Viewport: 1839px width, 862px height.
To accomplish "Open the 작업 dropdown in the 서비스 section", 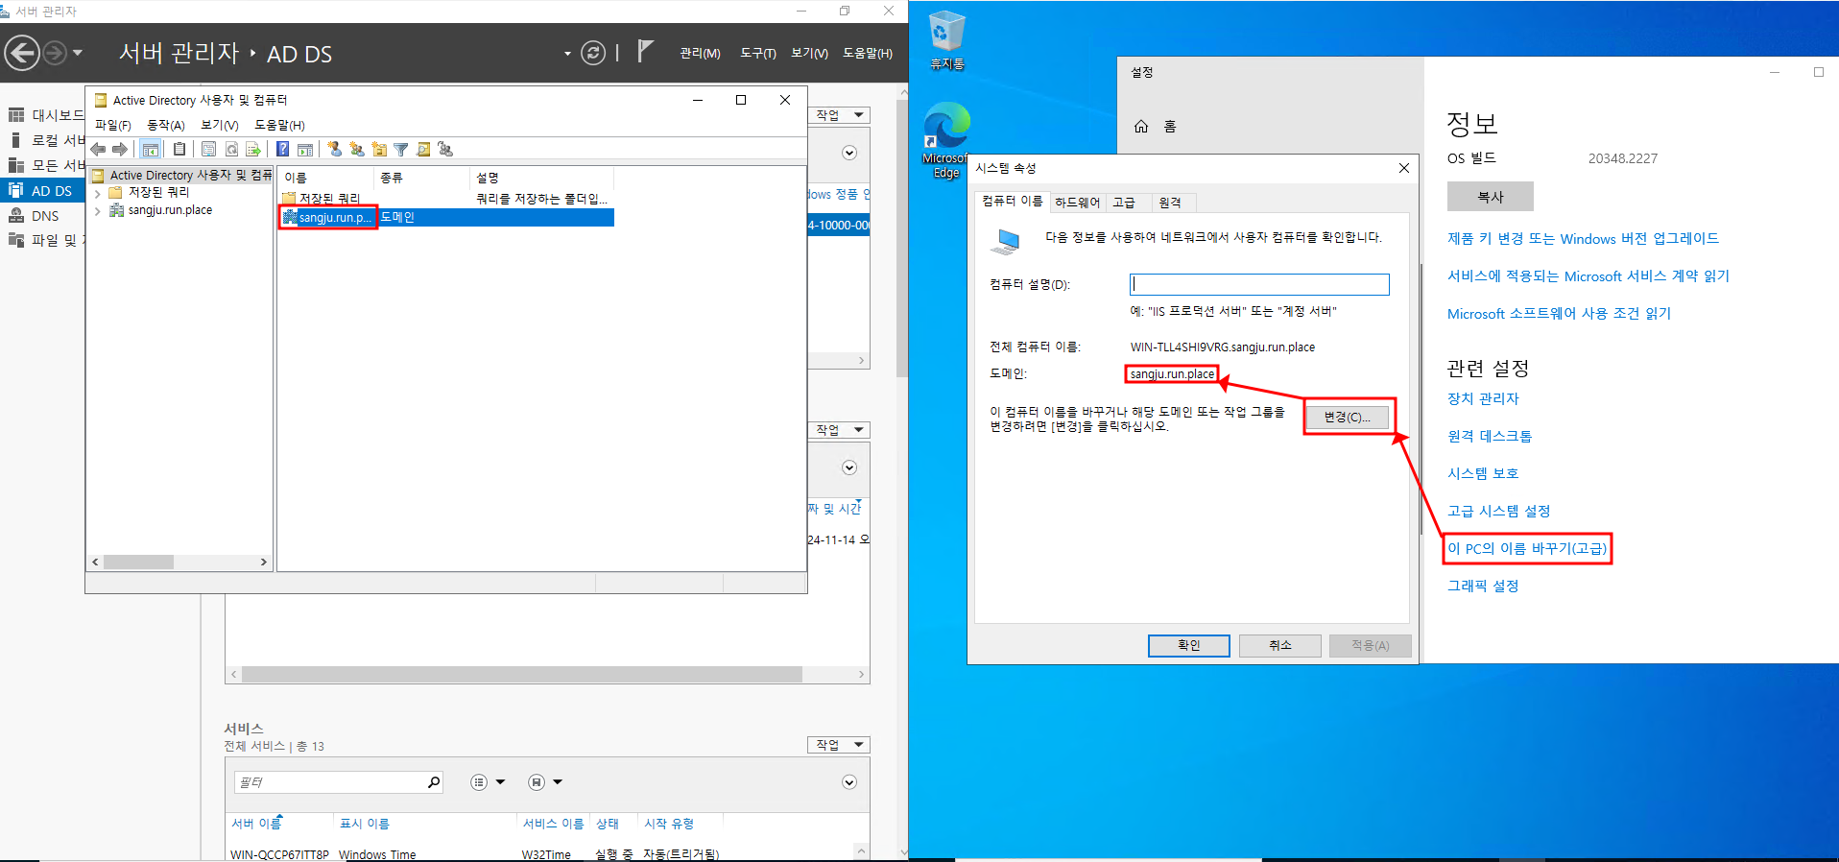I will (x=839, y=745).
